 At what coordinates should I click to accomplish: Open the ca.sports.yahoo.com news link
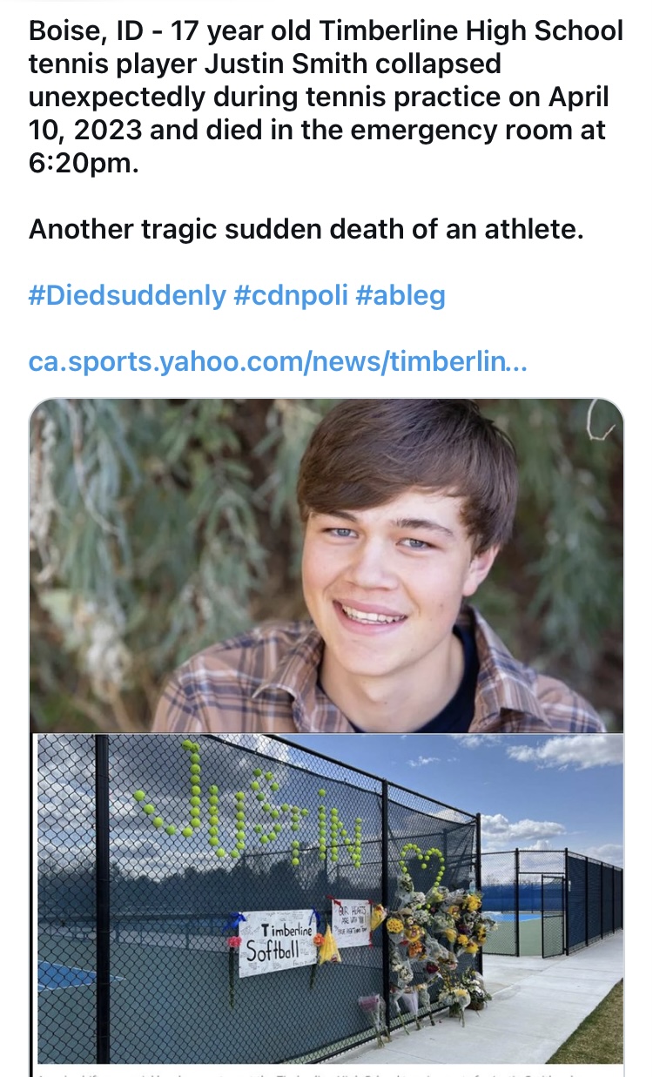tap(277, 360)
